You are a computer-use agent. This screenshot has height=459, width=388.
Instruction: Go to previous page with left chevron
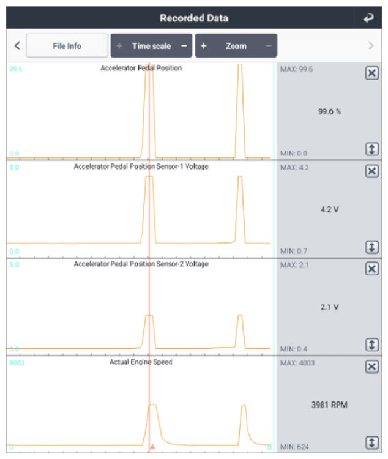[17, 46]
